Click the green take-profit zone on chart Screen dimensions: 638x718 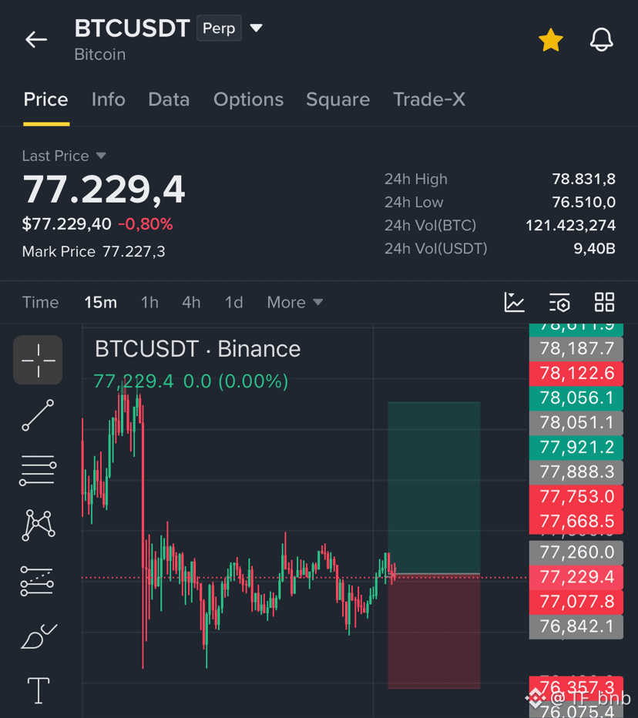[x=434, y=487]
